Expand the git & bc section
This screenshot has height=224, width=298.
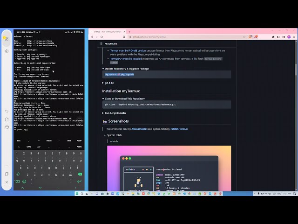pyautogui.click(x=108, y=83)
